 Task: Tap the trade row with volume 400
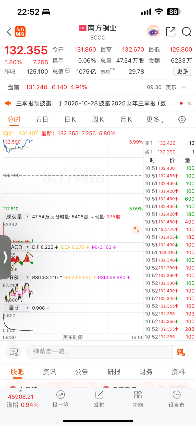[169, 222]
